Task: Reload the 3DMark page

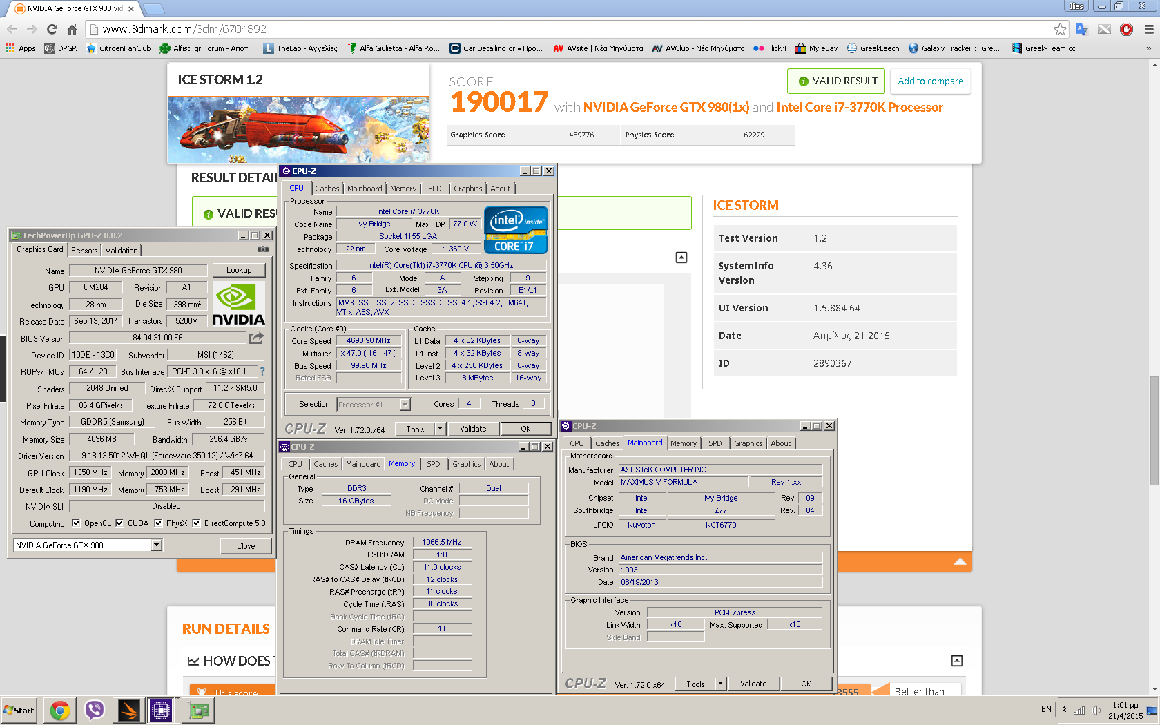Action: coord(52,29)
